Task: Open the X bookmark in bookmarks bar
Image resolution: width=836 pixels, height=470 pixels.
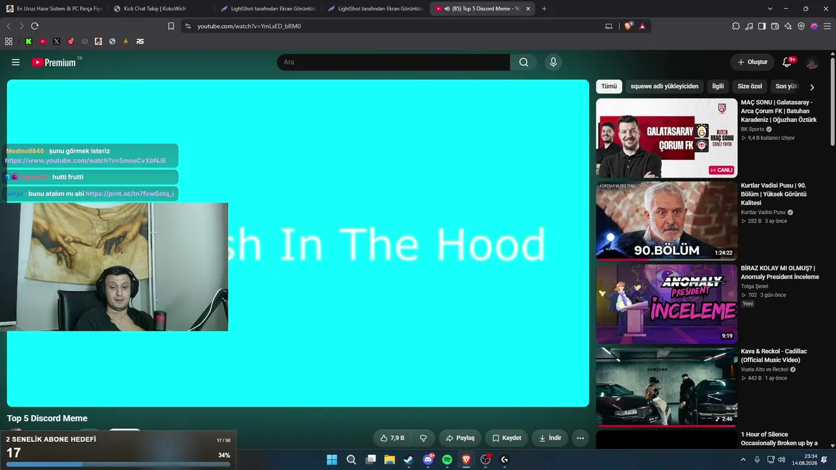Action: (57, 41)
